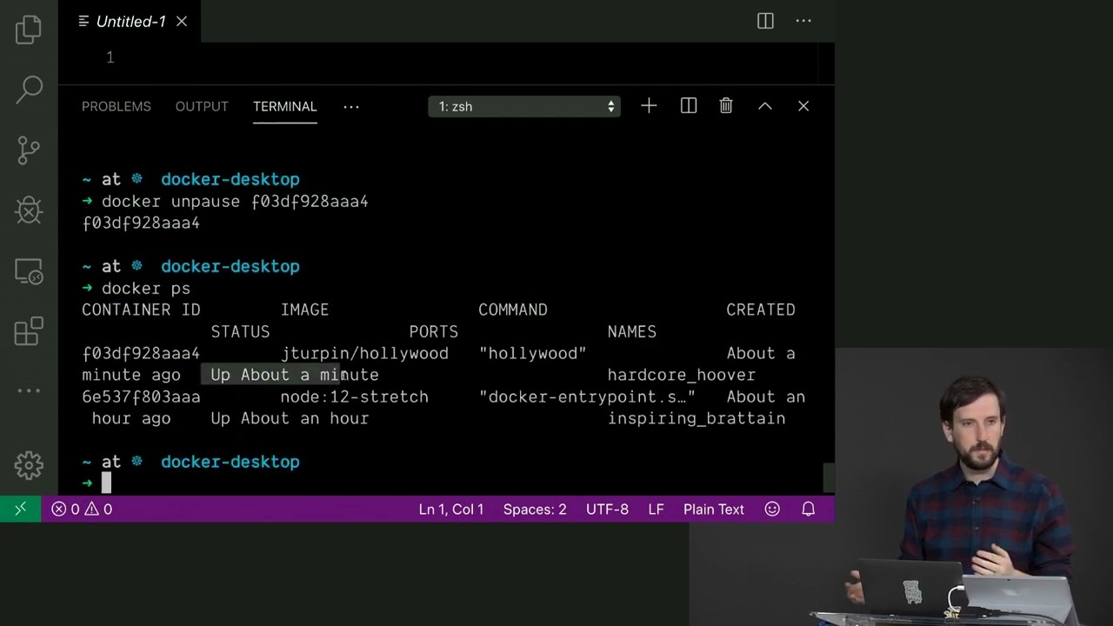Change encoding via UTF-8
This screenshot has height=626, width=1113.
click(608, 509)
